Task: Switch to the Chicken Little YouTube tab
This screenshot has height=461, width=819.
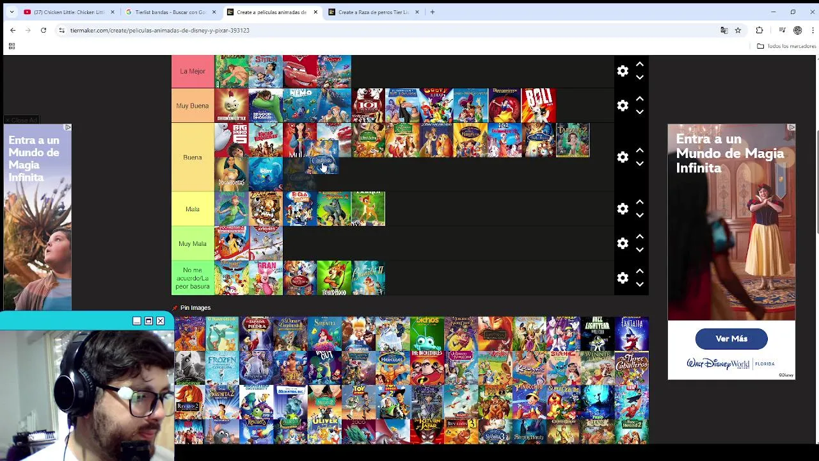Action: (x=68, y=12)
